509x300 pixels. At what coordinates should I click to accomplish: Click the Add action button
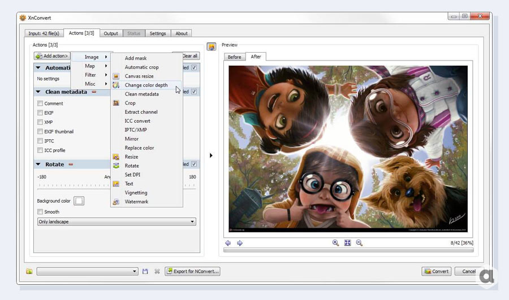(x=52, y=56)
